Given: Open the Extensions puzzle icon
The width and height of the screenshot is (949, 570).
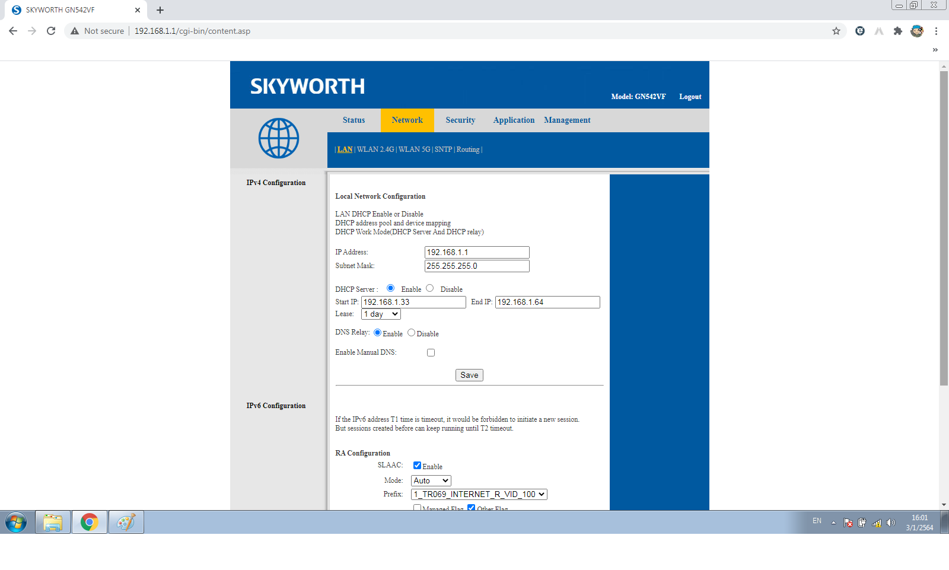Looking at the screenshot, I should pyautogui.click(x=898, y=31).
